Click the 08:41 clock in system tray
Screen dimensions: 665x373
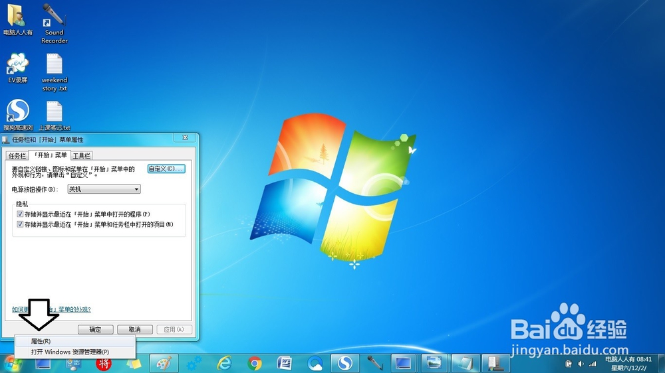[628, 363]
